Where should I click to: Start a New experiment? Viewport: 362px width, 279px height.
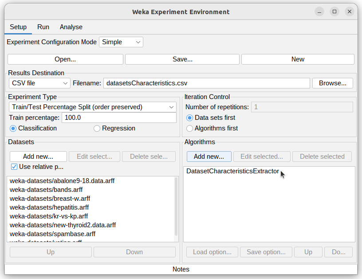point(298,59)
